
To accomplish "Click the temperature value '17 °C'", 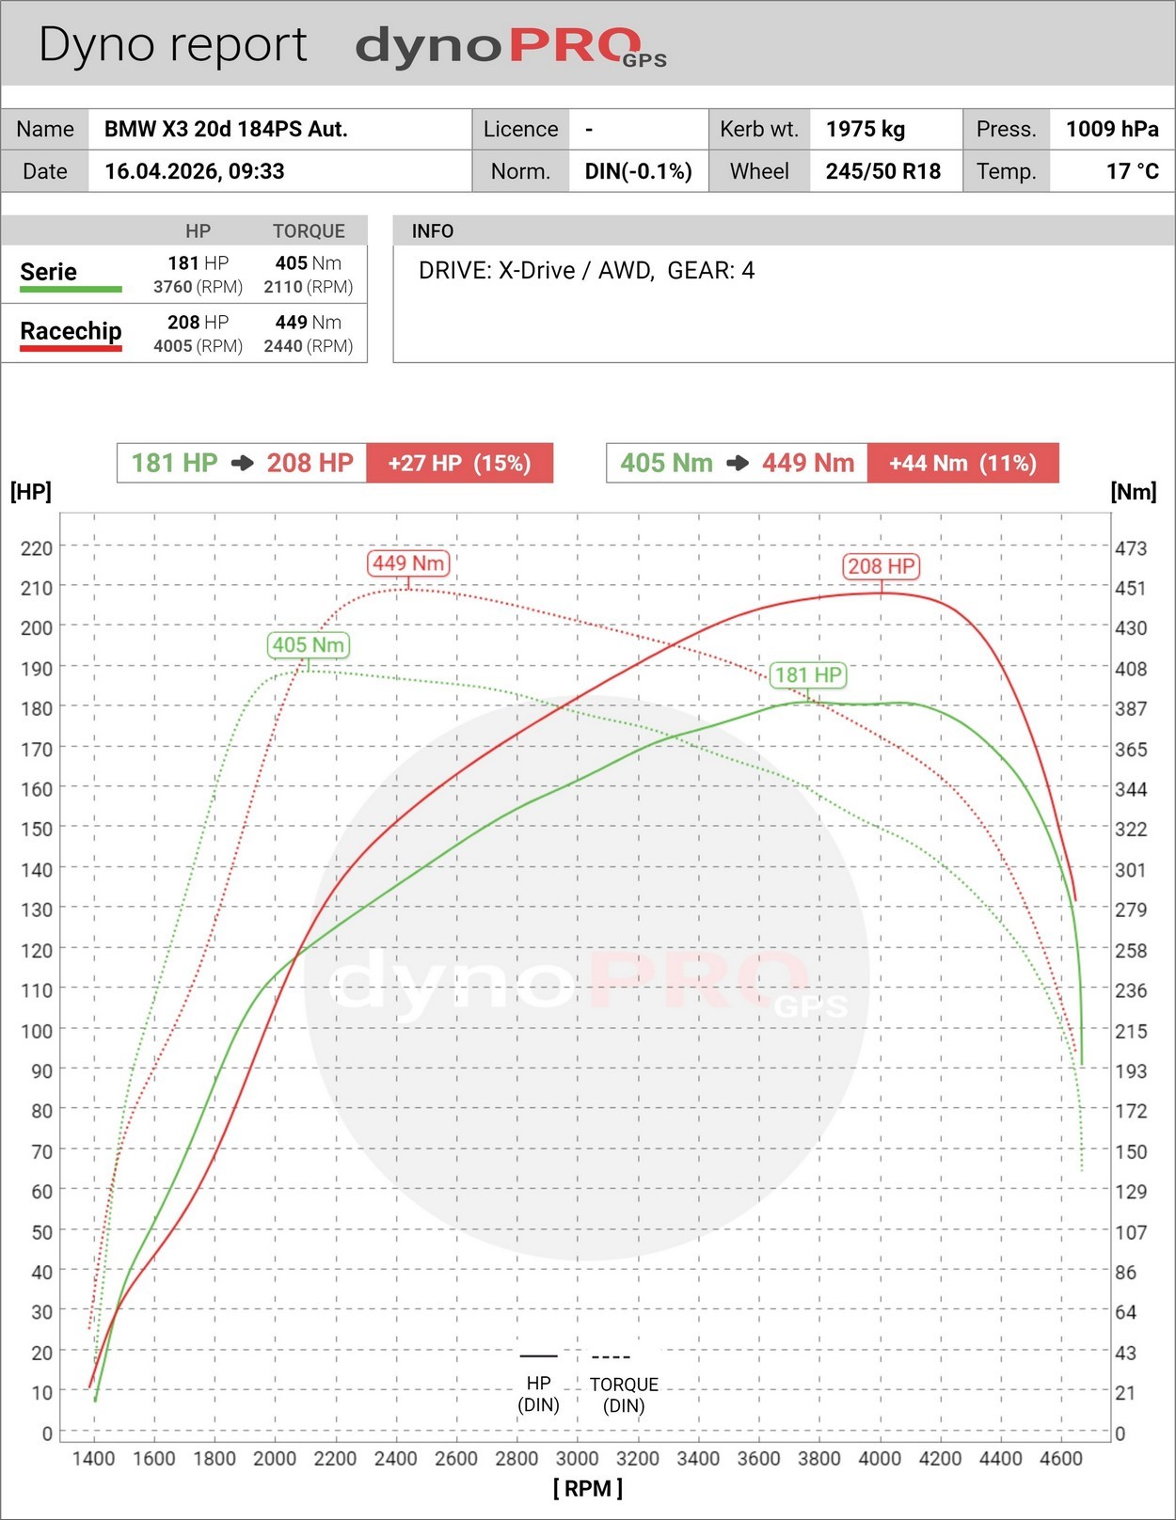I will point(1132,171).
